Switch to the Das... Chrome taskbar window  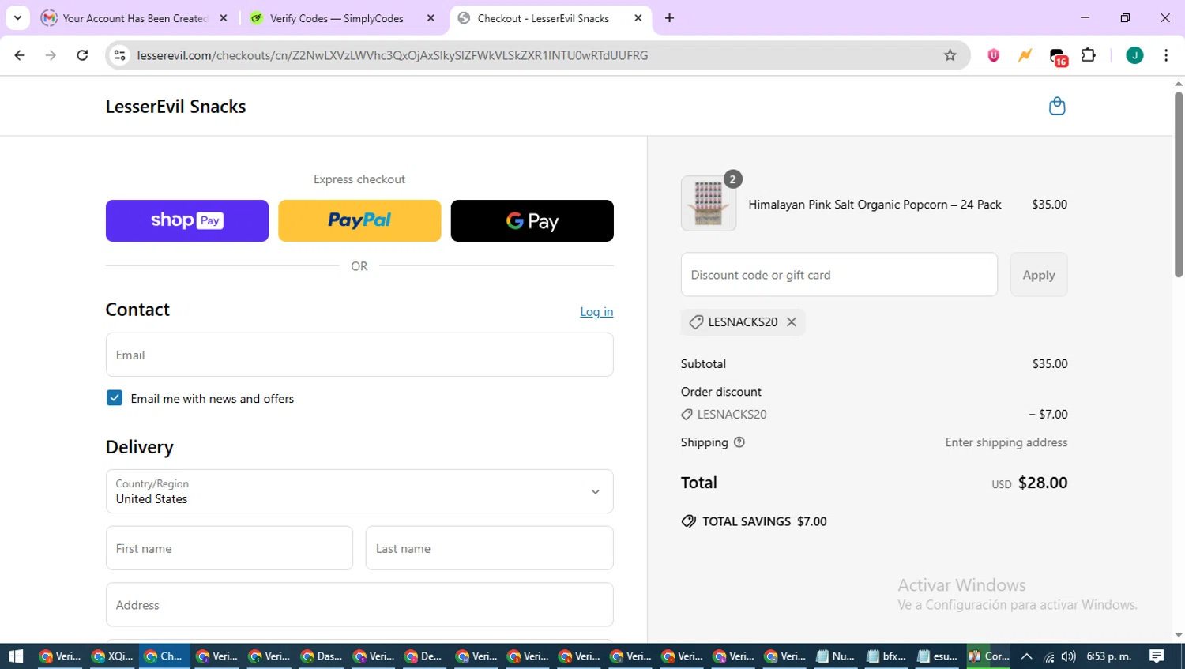click(321, 656)
